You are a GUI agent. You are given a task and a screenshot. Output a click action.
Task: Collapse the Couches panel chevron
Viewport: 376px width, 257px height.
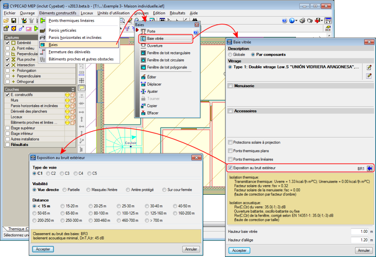tap(73, 89)
